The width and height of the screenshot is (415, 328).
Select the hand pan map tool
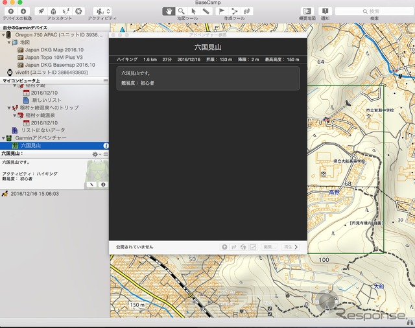[169, 11]
